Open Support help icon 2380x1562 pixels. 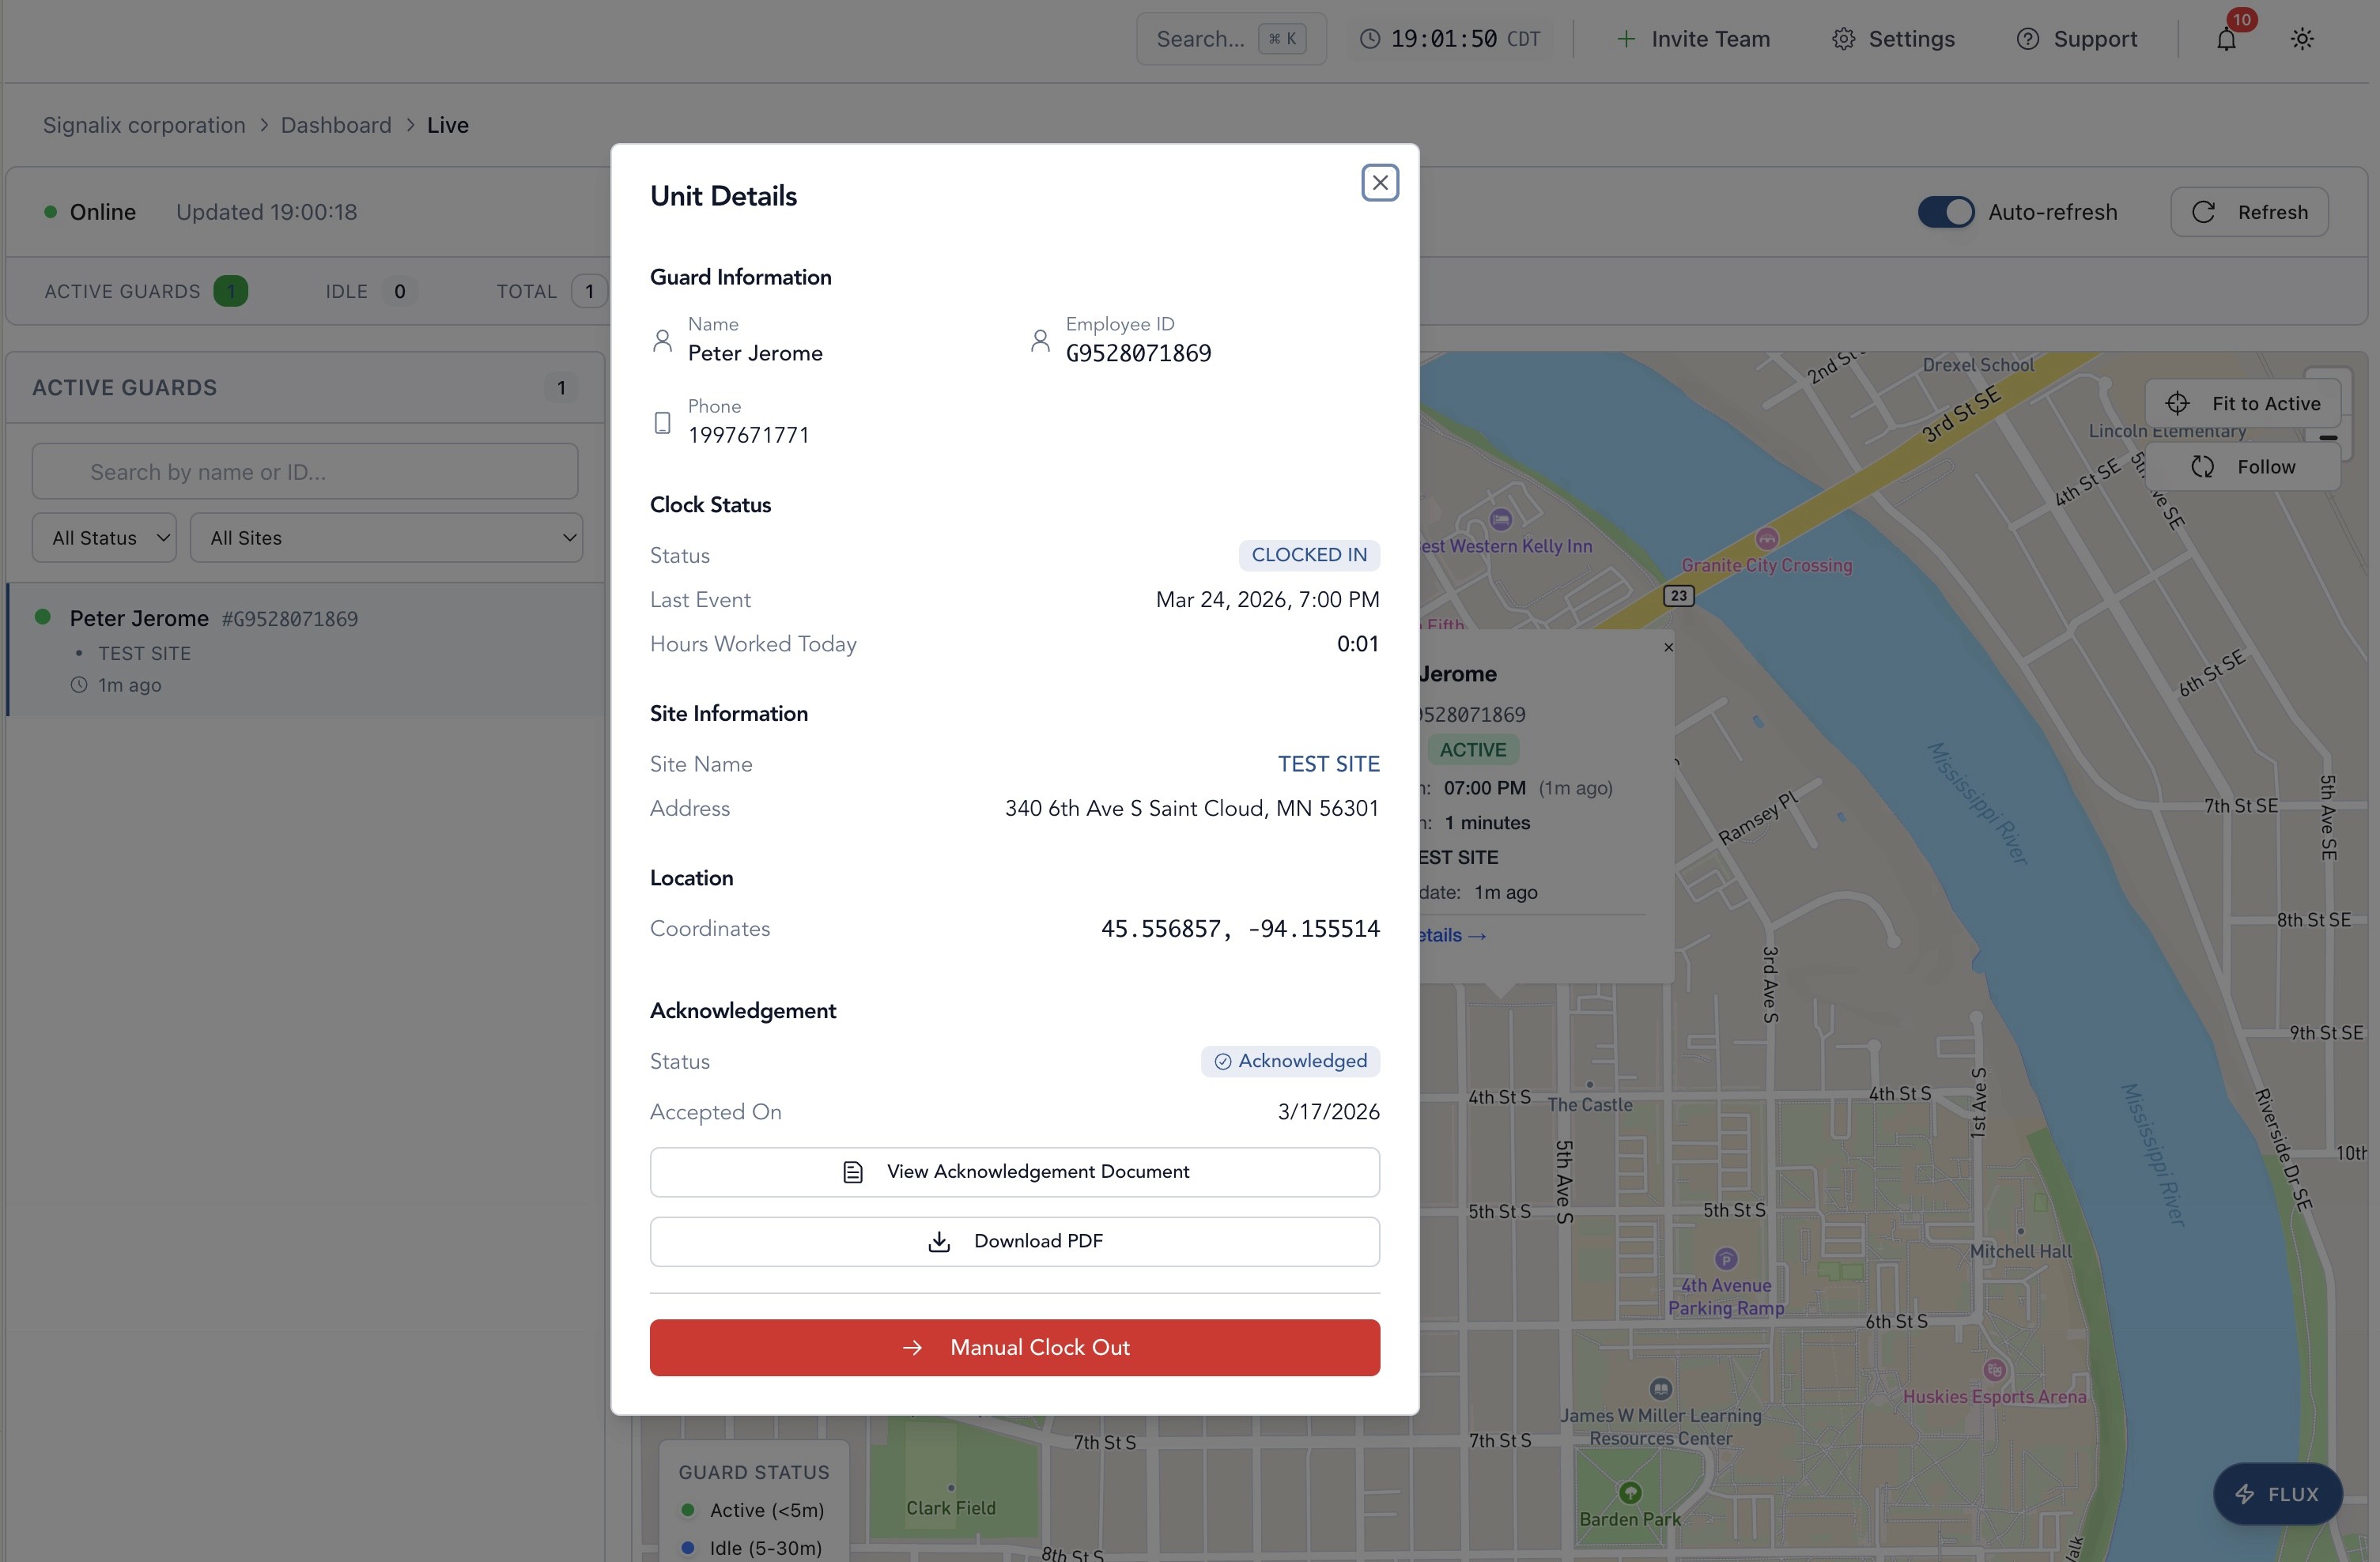tap(2027, 39)
